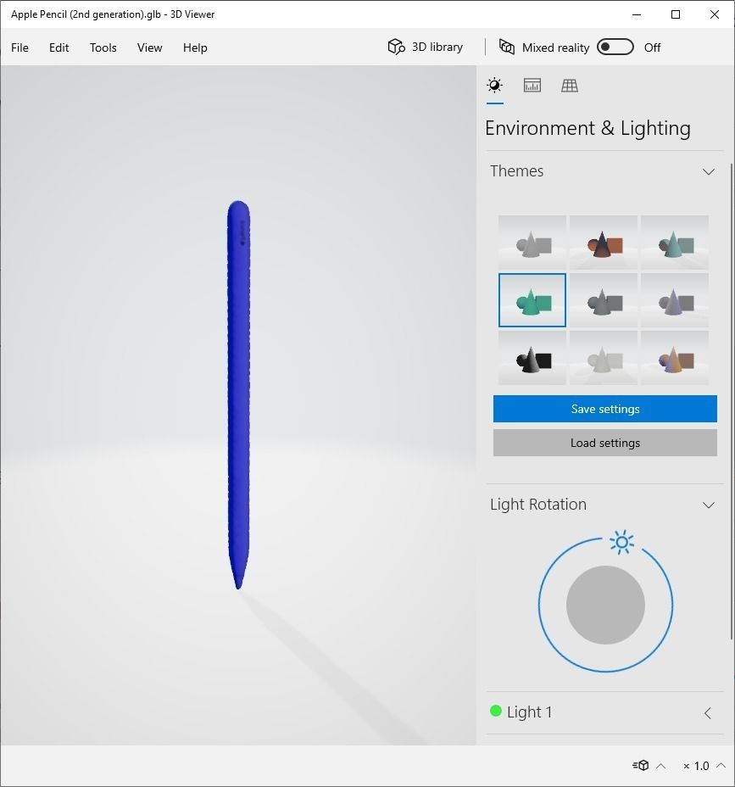Click the Save settings button
This screenshot has height=787, width=735.
coord(605,409)
